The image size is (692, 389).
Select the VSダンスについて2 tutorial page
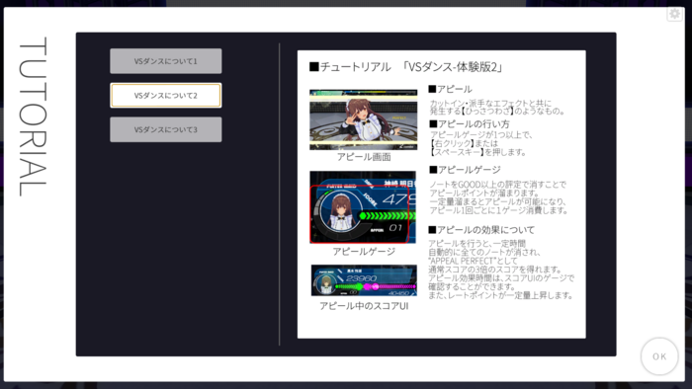(165, 95)
